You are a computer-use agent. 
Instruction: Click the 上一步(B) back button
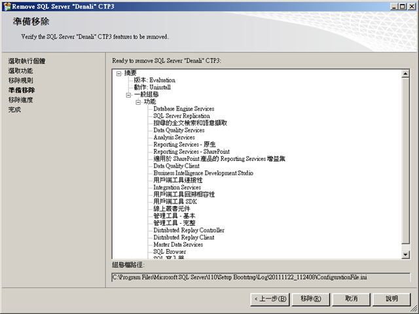270,299
